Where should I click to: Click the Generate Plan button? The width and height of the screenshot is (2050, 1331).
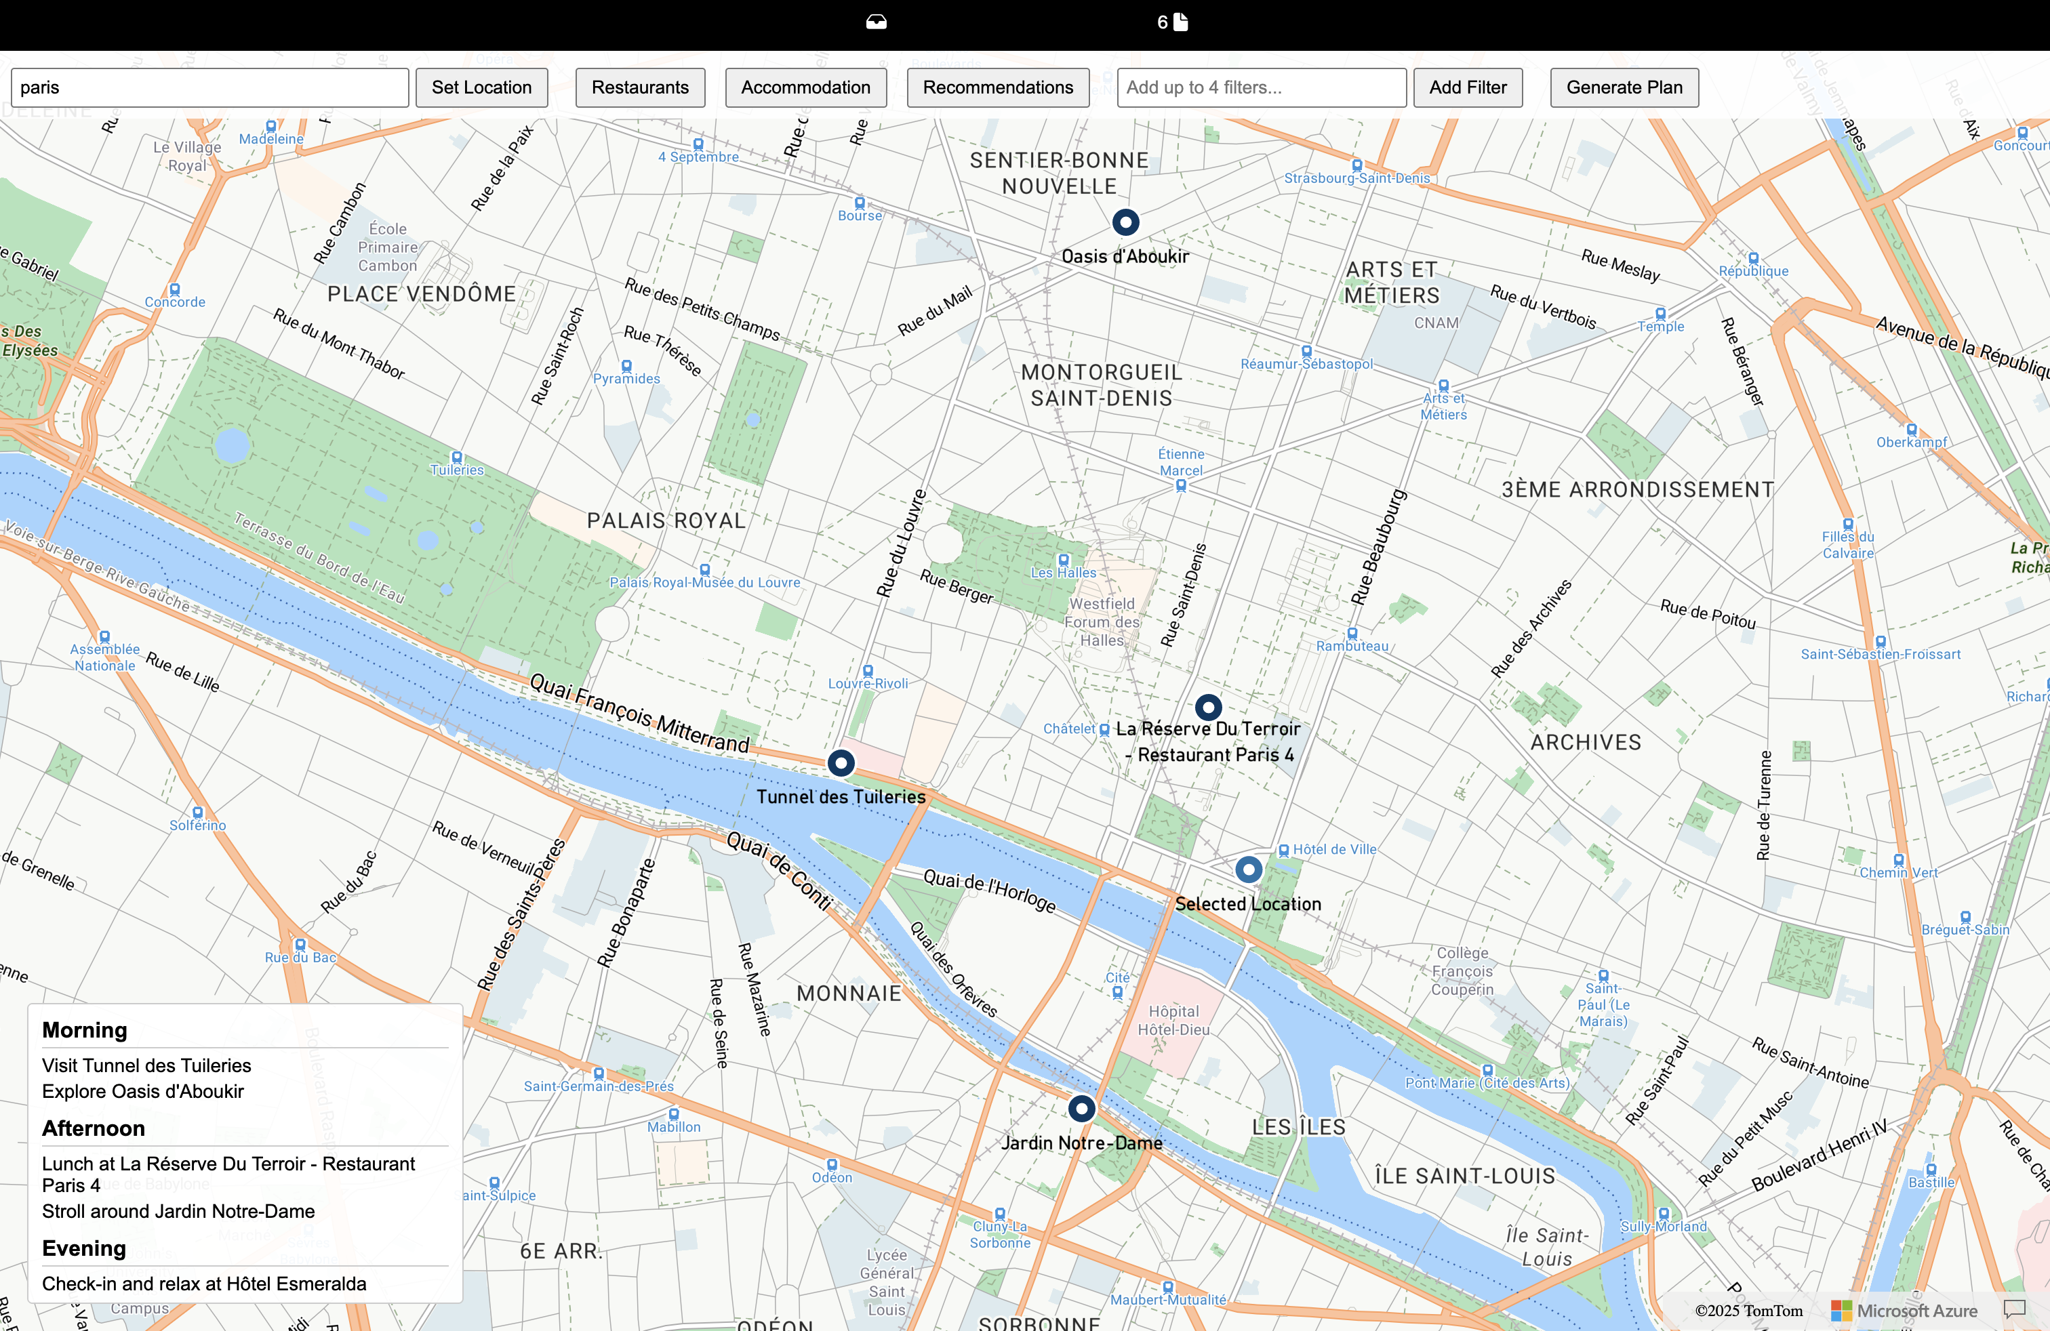(x=1624, y=88)
